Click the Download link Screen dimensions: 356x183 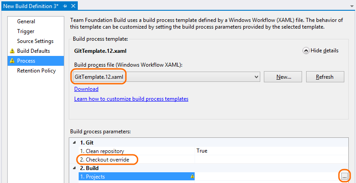tap(86, 89)
